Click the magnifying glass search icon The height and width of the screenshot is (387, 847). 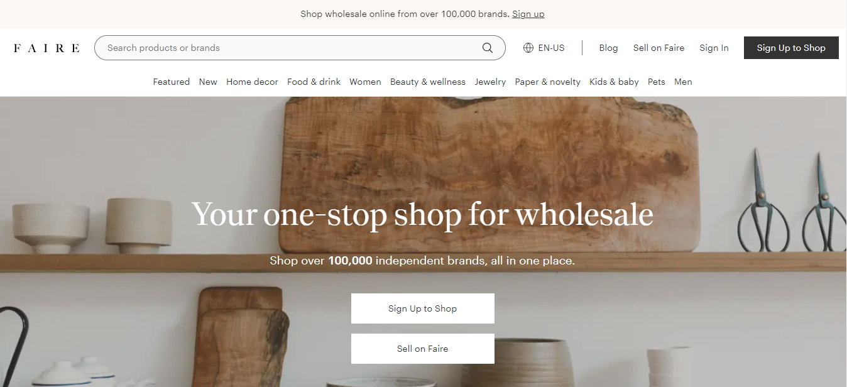coord(488,48)
